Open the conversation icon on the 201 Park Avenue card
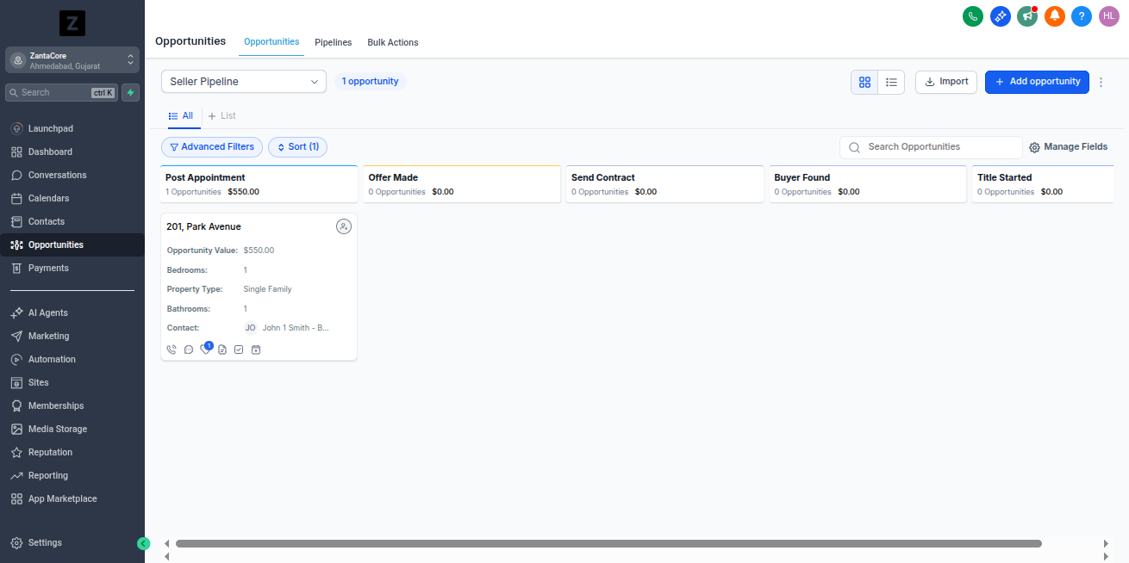This screenshot has height=563, width=1129. [188, 349]
